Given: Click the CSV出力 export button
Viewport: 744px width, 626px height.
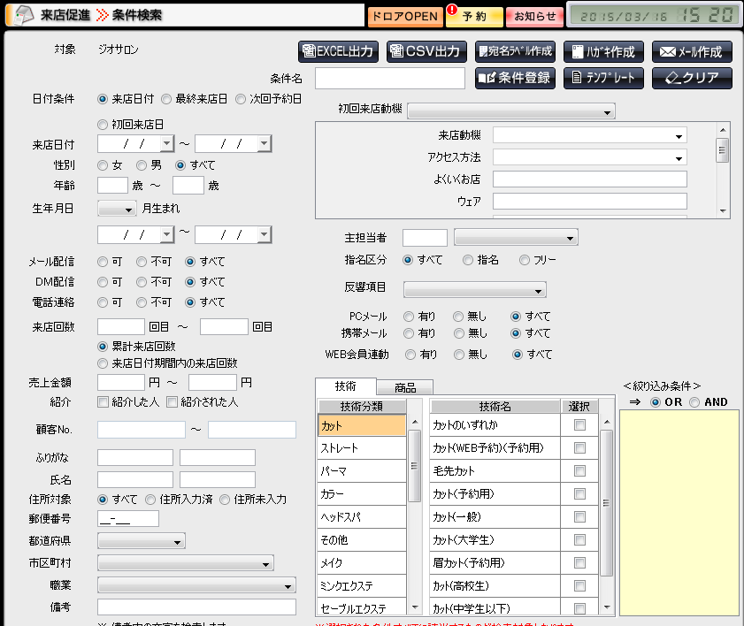Looking at the screenshot, I should [x=426, y=52].
